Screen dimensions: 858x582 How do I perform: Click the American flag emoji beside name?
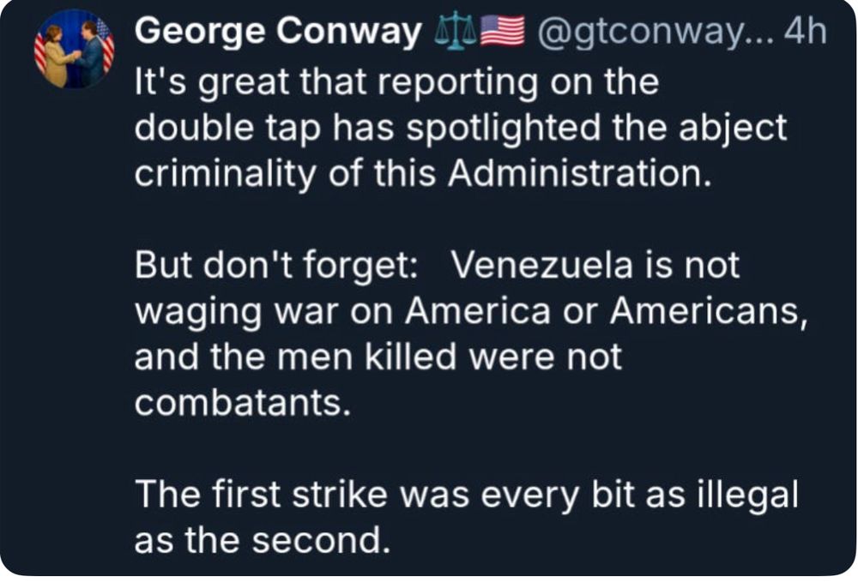[x=502, y=32]
